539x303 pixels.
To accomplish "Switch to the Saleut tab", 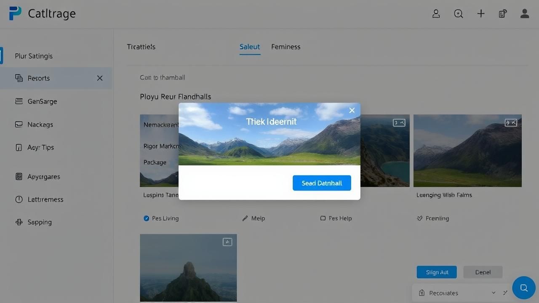I will coord(250,47).
